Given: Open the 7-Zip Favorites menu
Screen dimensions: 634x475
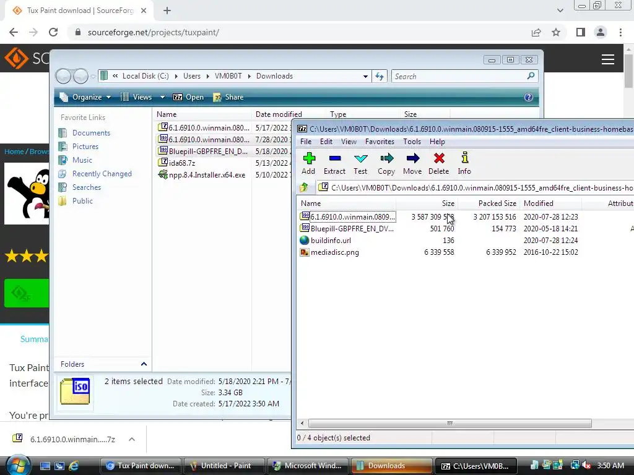Looking at the screenshot, I should [380, 142].
